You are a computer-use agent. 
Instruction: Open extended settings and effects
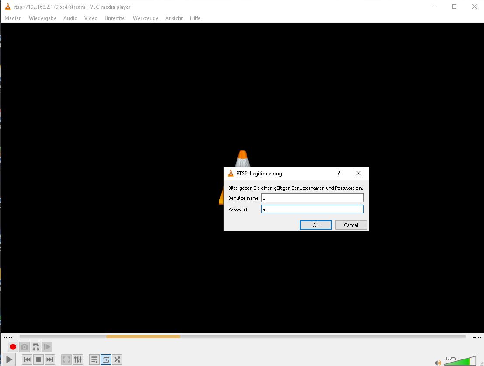(78, 359)
